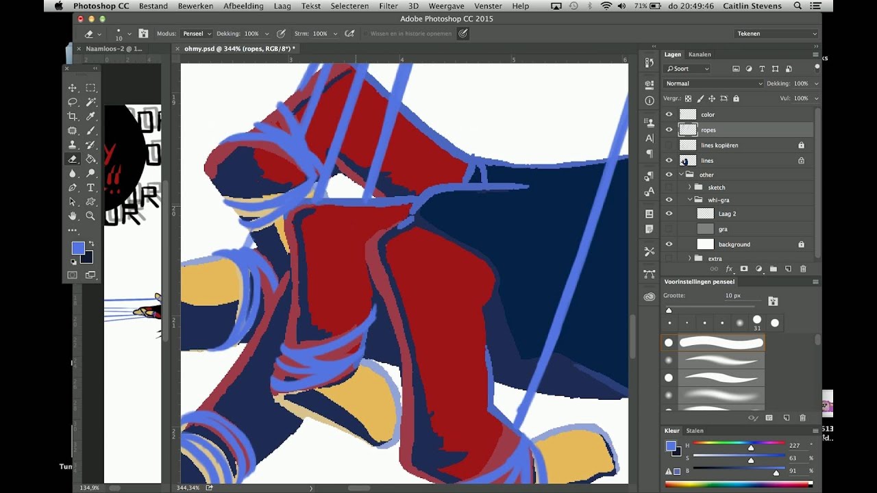
Task: Collapse the other layer group
Action: (682, 175)
